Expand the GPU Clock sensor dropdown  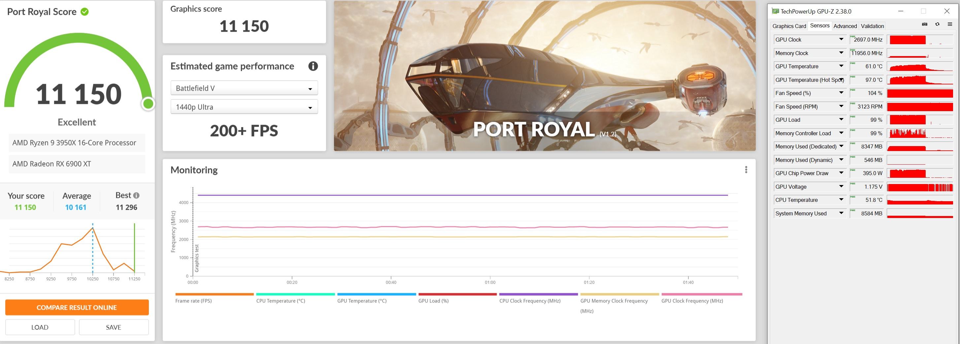point(841,40)
